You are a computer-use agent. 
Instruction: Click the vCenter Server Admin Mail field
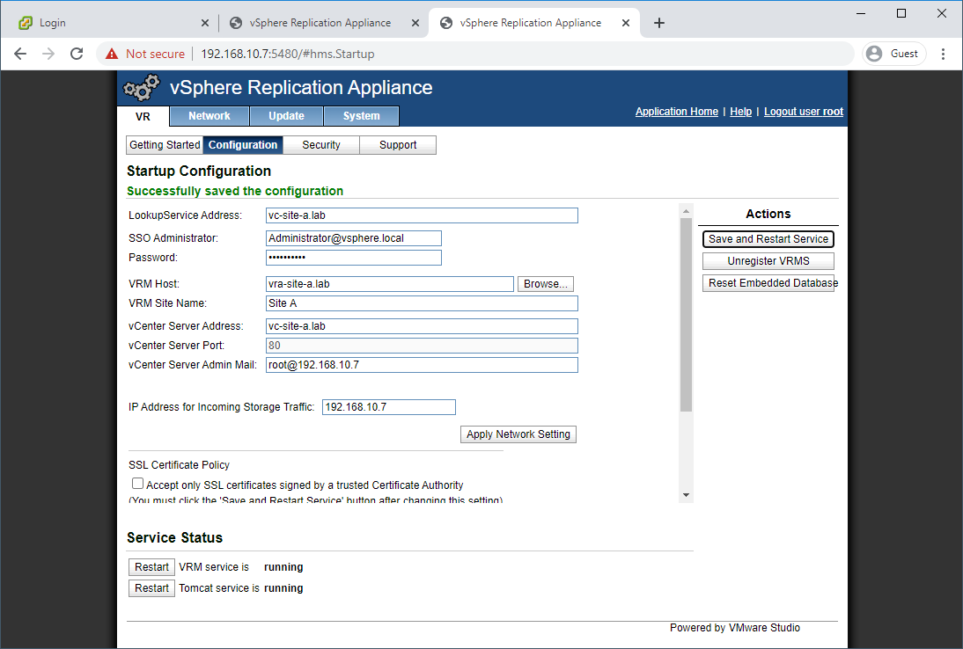pos(422,365)
